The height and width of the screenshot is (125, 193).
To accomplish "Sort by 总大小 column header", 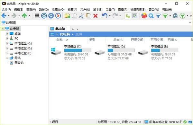I will point(118,40).
